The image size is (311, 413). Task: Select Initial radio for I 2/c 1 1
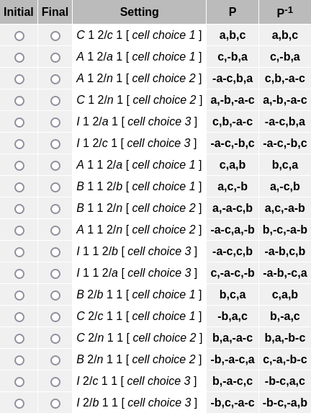point(19,381)
